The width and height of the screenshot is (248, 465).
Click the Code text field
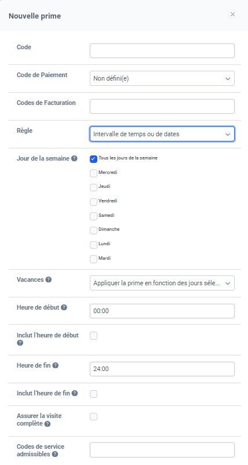click(x=162, y=50)
